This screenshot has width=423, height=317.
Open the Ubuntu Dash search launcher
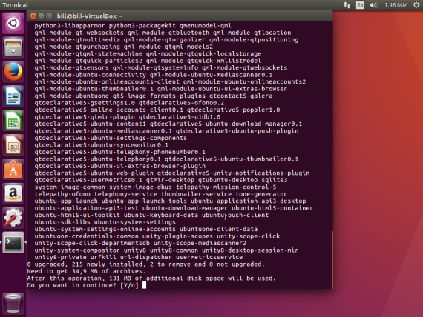(13, 24)
